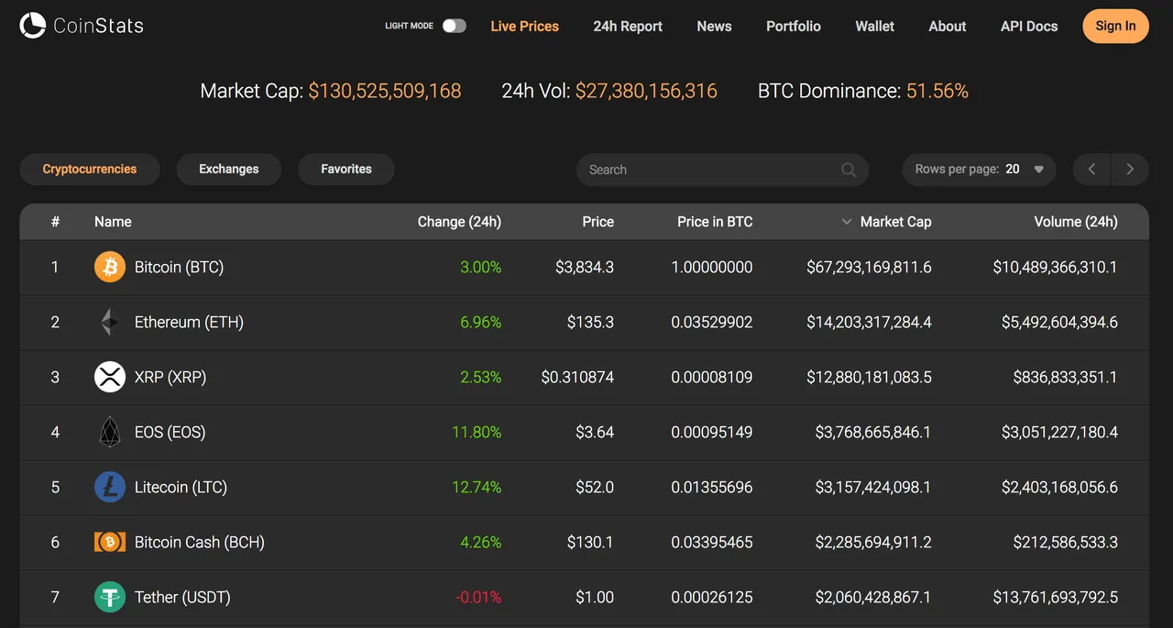Viewport: 1173px width, 628px height.
Task: Open the Portfolio page
Action: point(794,27)
